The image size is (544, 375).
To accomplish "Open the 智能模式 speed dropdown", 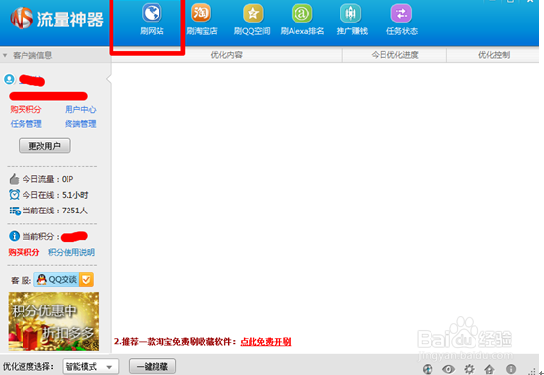I will coord(91,366).
